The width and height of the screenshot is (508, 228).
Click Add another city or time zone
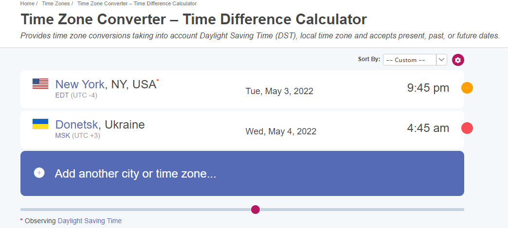(x=242, y=173)
